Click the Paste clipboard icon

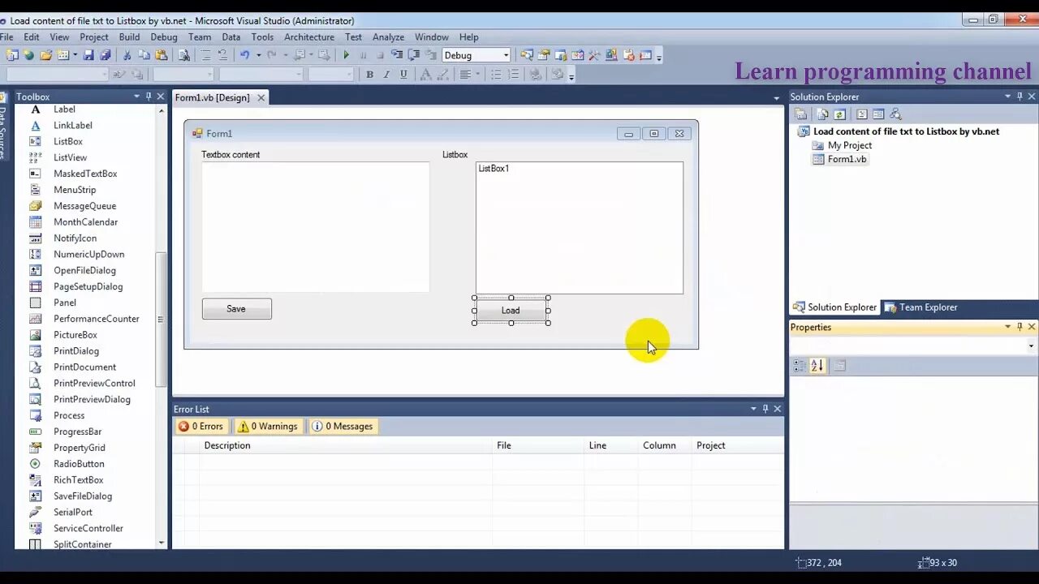click(x=161, y=55)
